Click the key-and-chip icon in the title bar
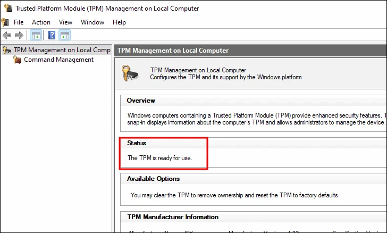 click(8, 8)
